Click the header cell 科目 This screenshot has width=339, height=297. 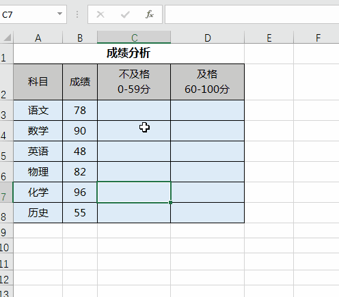click(x=38, y=82)
